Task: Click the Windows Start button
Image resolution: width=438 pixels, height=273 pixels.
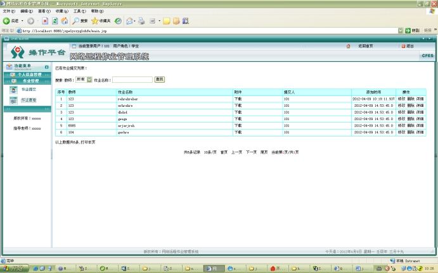Action: 15,269
